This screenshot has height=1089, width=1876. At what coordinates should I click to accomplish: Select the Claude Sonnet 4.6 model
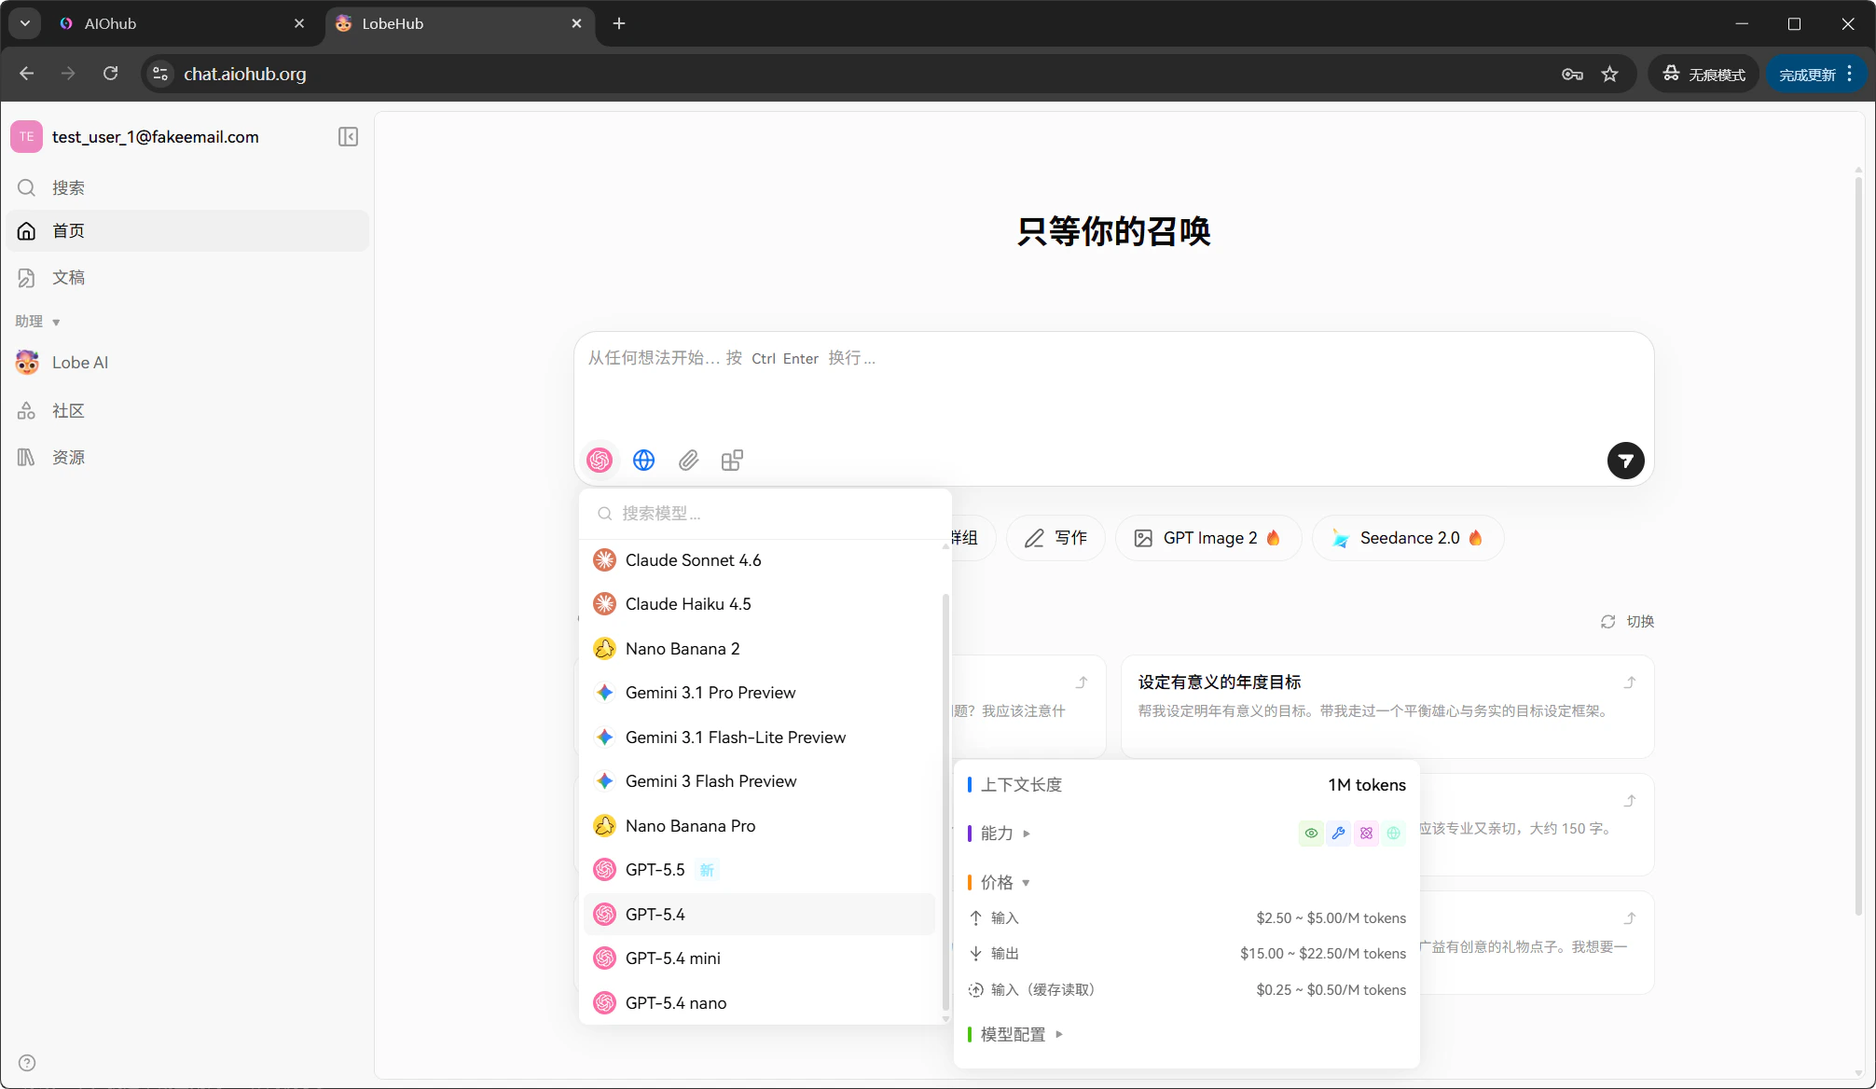tap(759, 560)
